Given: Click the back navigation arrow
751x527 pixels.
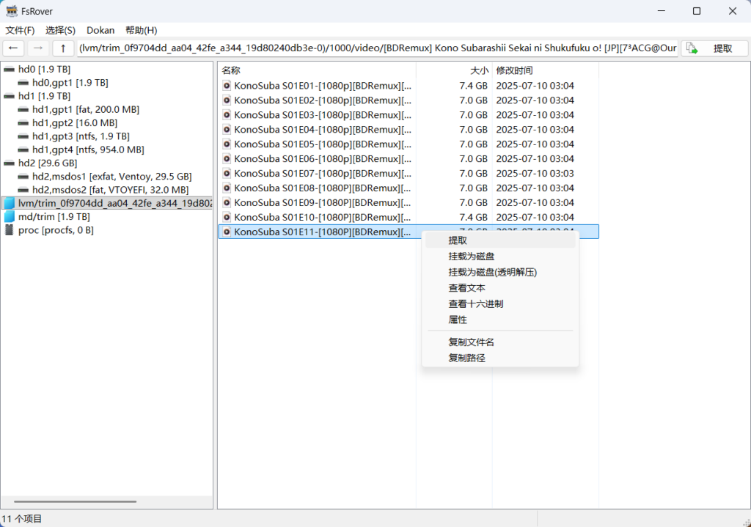Looking at the screenshot, I should pos(13,48).
